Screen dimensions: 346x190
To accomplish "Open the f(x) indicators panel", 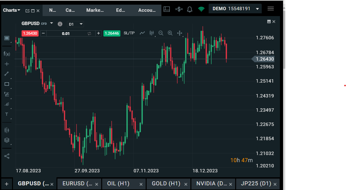I will 6,54.
